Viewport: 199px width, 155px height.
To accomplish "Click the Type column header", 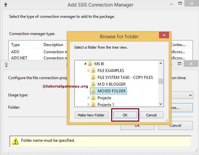I will 25,45.
